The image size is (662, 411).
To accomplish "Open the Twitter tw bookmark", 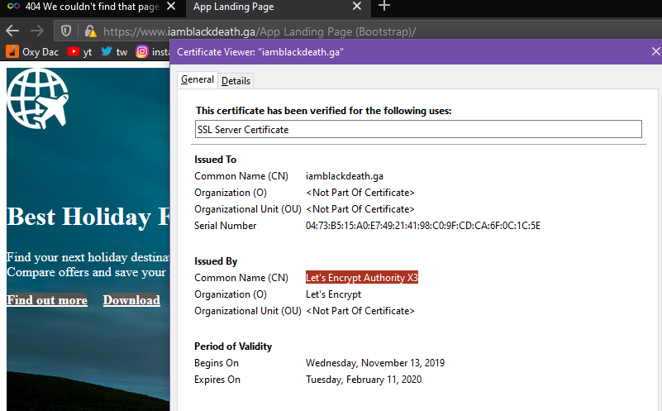I will (x=114, y=52).
